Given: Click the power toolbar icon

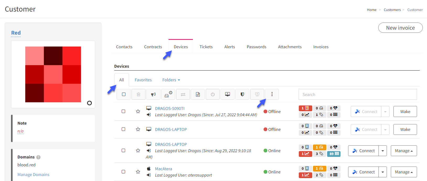Looking at the screenshot, I should pyautogui.click(x=213, y=94).
